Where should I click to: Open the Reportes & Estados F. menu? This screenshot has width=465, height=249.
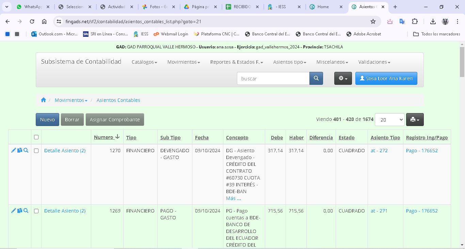pyautogui.click(x=236, y=62)
